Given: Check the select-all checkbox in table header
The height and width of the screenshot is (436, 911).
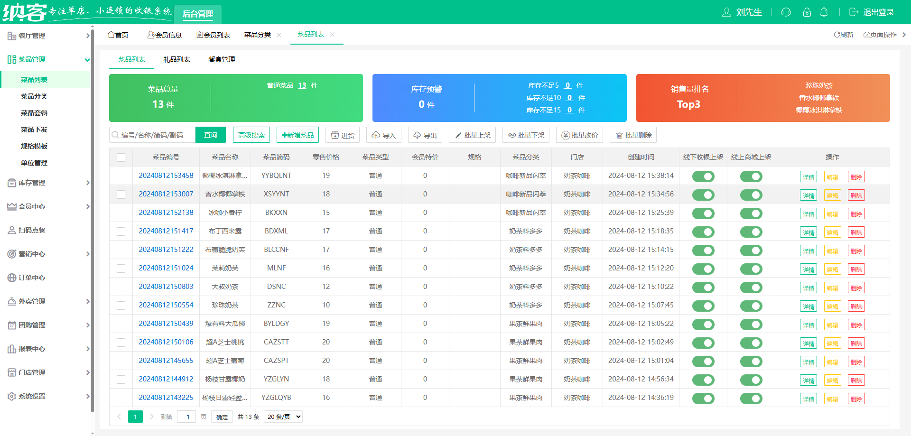Looking at the screenshot, I should pos(121,157).
